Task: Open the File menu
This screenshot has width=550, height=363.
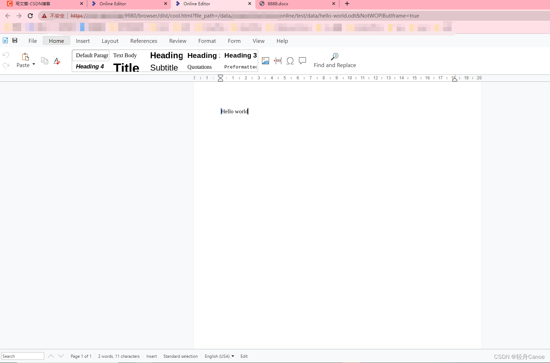Action: [x=33, y=41]
